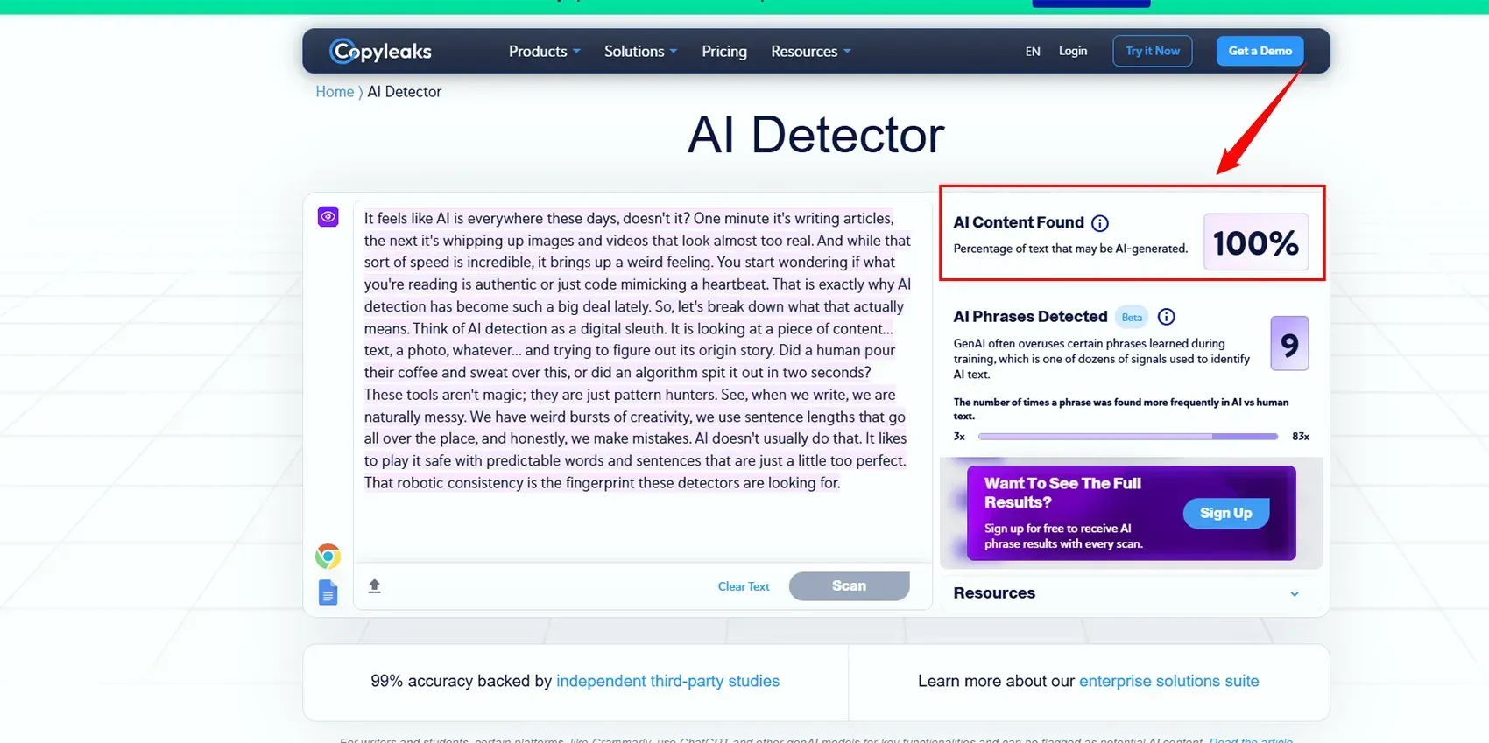Open the Resources navigation dropdown
This screenshot has height=743, width=1489.
[x=810, y=52]
